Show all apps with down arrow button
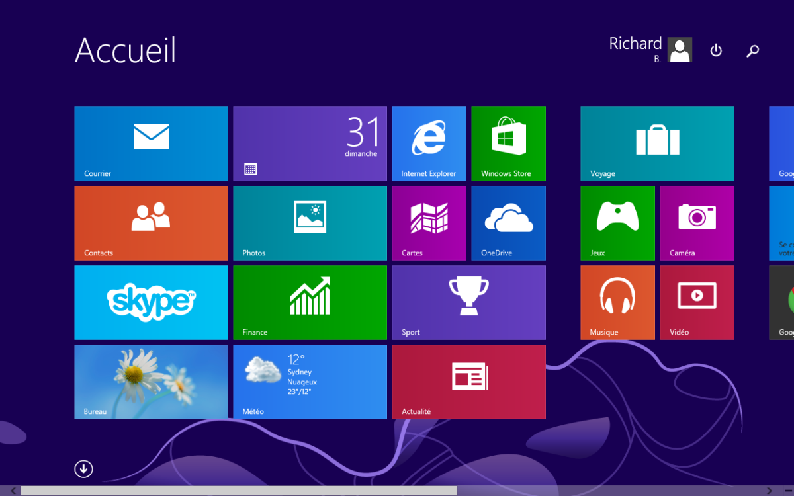794x496 pixels. point(83,469)
